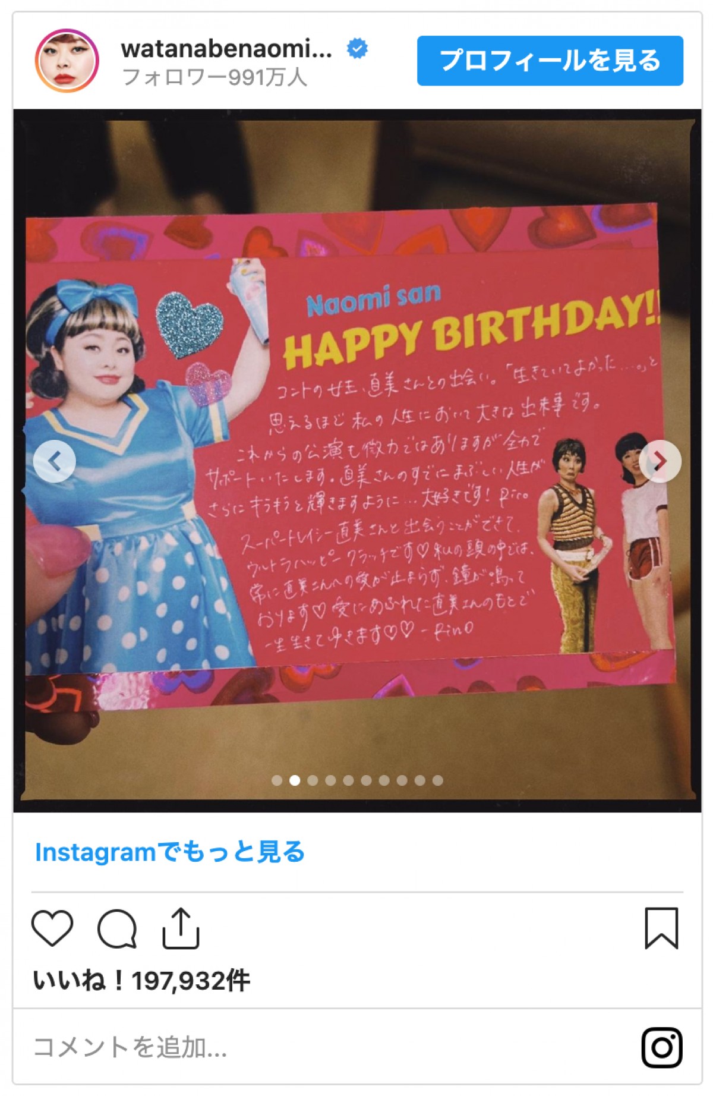The image size is (713, 1096).
Task: Select the last carousel dot
Action: (438, 780)
